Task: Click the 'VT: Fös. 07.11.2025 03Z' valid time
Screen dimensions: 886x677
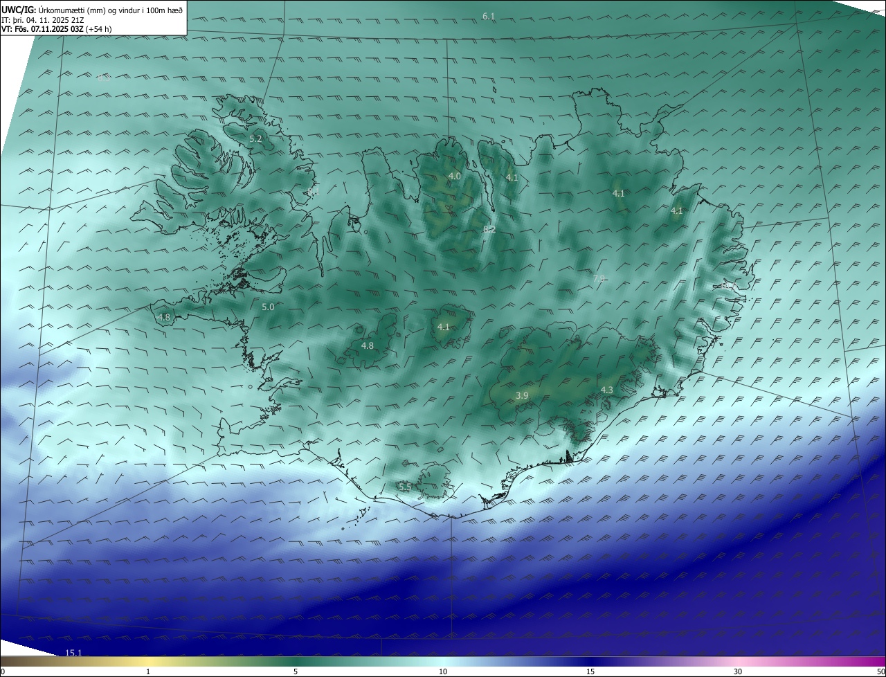Action: tap(42, 29)
